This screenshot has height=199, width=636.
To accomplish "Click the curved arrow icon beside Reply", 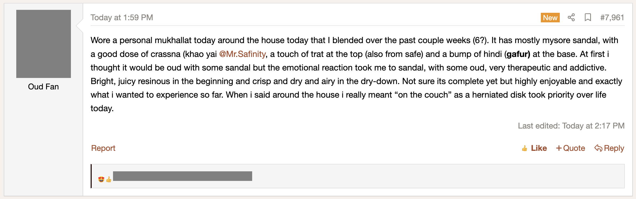I will tap(598, 148).
